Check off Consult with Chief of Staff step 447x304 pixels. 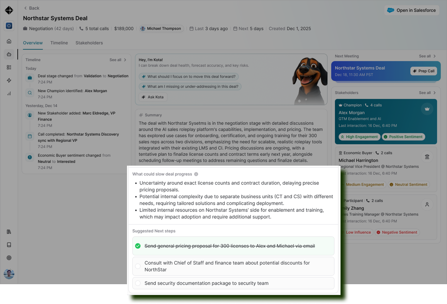click(138, 266)
